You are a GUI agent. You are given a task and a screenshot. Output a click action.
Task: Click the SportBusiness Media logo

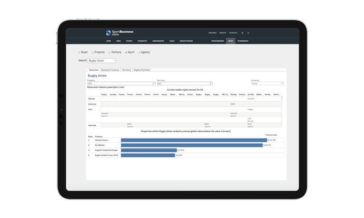pos(119,33)
